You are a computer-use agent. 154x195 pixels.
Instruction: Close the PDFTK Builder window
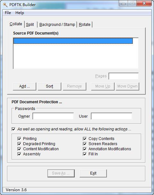(144, 4)
